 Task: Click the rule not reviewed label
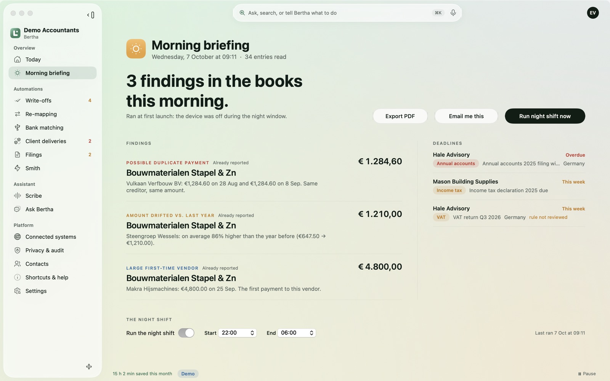548,217
